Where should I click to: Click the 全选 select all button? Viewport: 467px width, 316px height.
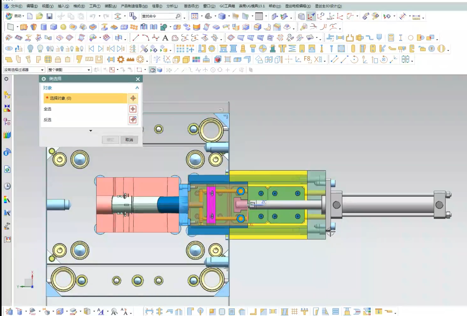click(133, 109)
